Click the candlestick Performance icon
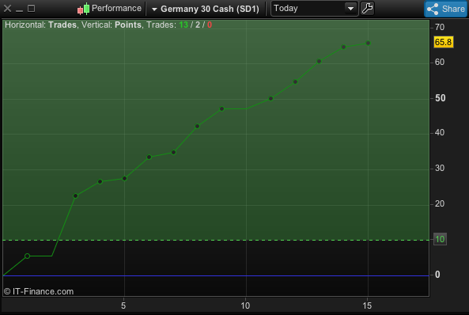The width and height of the screenshot is (469, 315). pyautogui.click(x=84, y=9)
